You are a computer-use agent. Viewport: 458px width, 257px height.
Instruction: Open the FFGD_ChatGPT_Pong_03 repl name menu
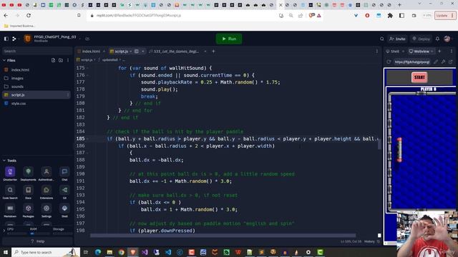54,37
